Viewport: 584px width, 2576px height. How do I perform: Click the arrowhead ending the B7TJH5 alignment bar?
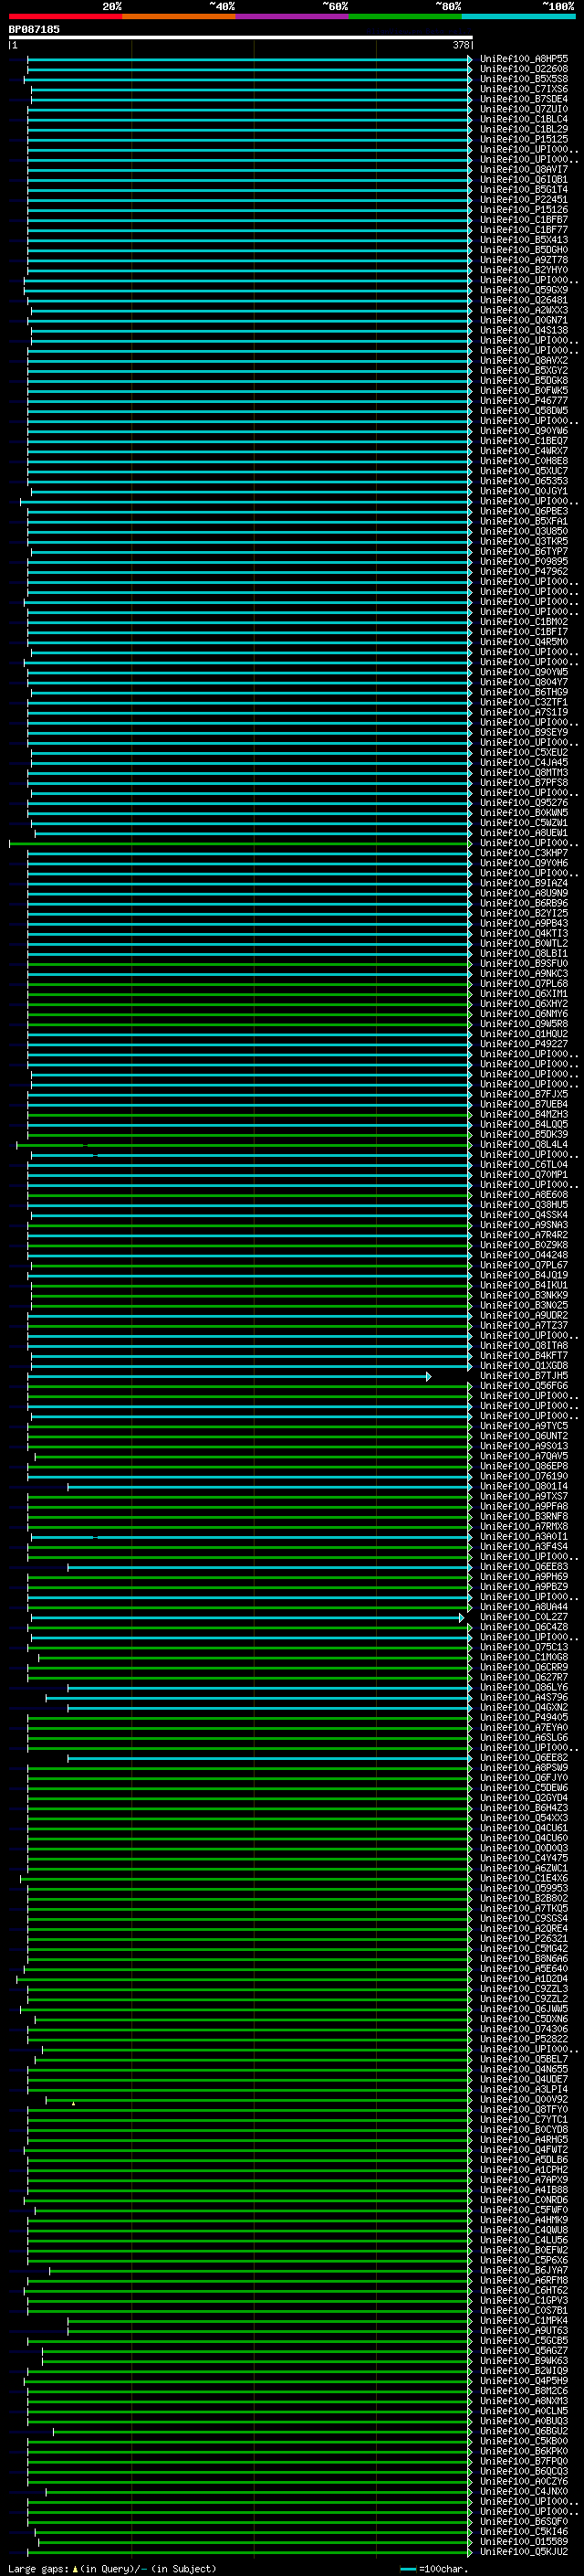pos(428,1377)
